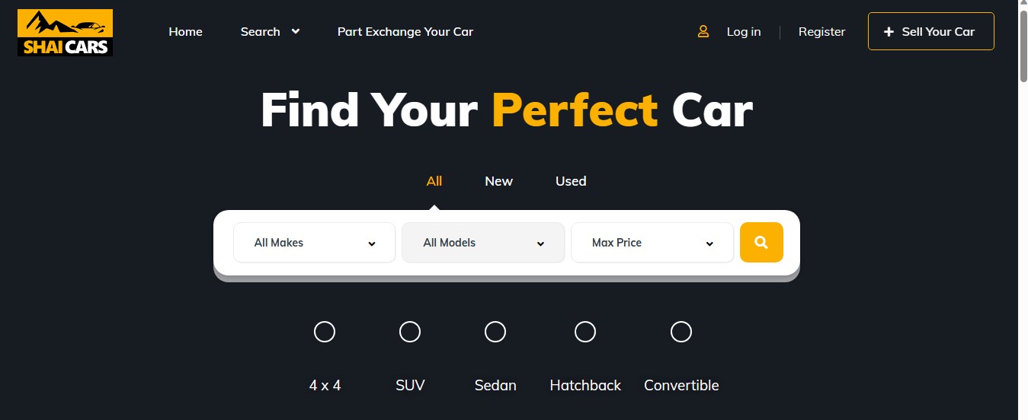Select the 4 x 4 body type circle
Viewport: 1028px width, 420px height.
pyautogui.click(x=325, y=332)
